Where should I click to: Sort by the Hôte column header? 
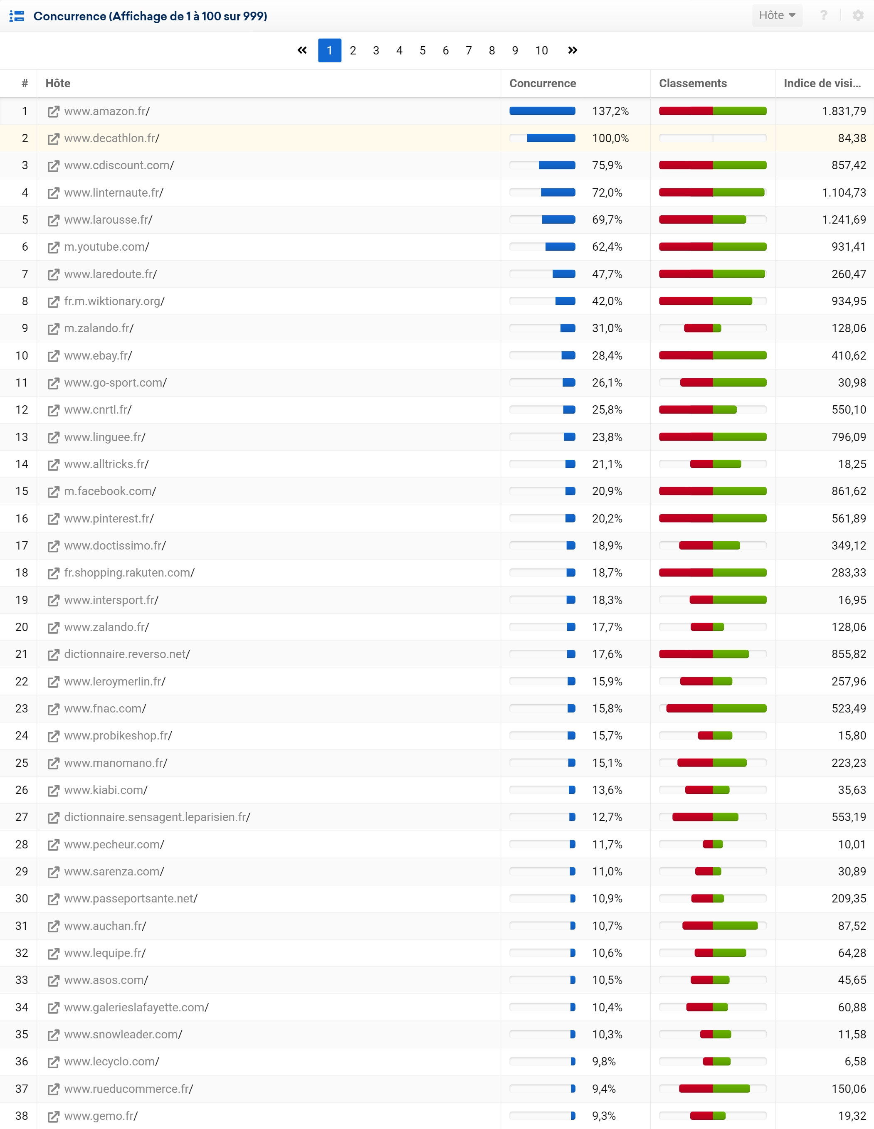(58, 83)
